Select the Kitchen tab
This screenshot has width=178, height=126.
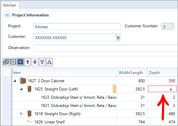click(x=10, y=5)
